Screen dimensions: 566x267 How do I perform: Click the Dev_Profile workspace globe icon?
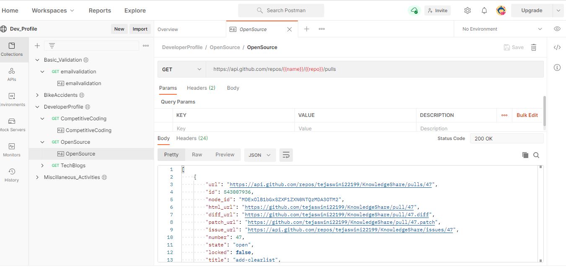(x=4, y=29)
